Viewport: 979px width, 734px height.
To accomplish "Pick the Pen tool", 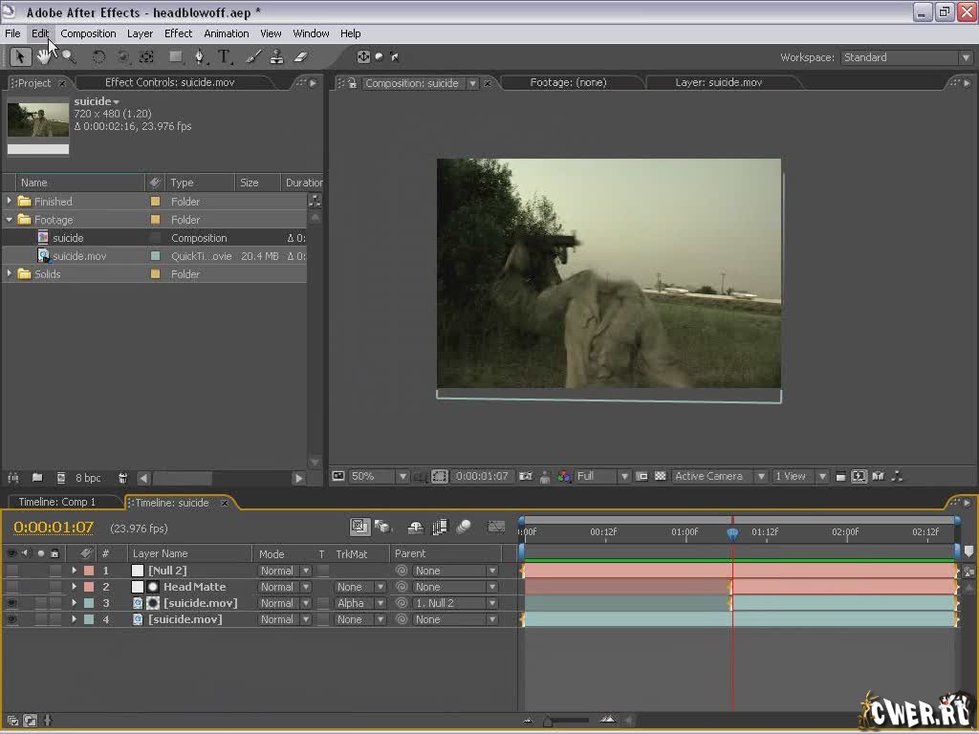I will pyautogui.click(x=199, y=57).
